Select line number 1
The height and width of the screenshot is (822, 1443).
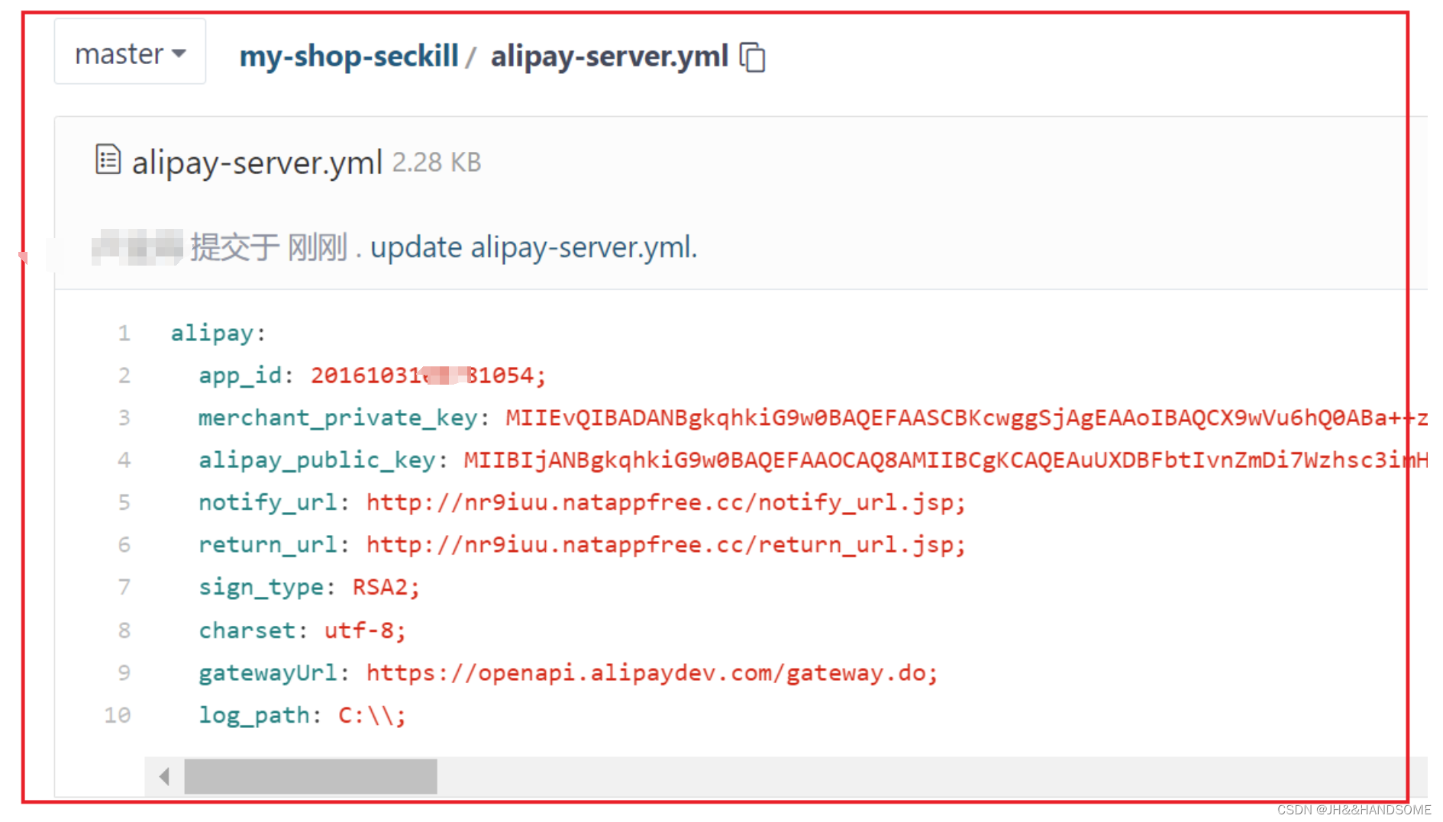[124, 333]
